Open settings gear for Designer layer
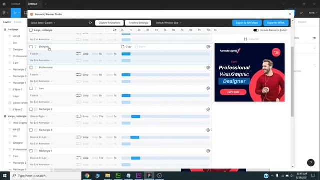Screen dimensions: 320x180 pyautogui.click(x=208, y=47)
